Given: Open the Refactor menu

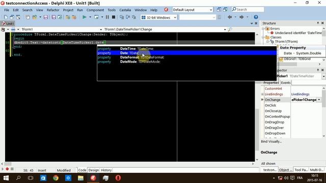Looking at the screenshot, I should tap(53, 10).
